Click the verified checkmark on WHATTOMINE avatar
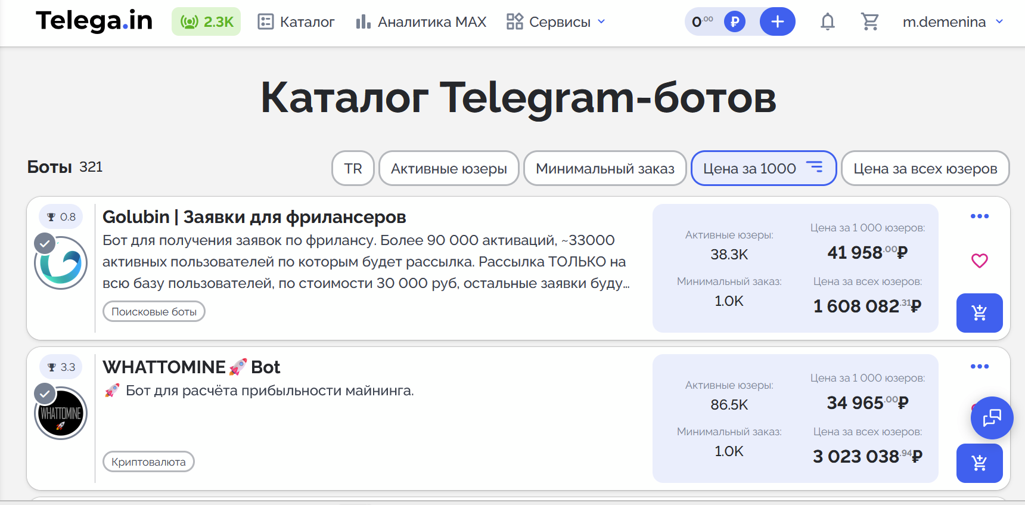Image resolution: width=1025 pixels, height=505 pixels. pos(45,394)
